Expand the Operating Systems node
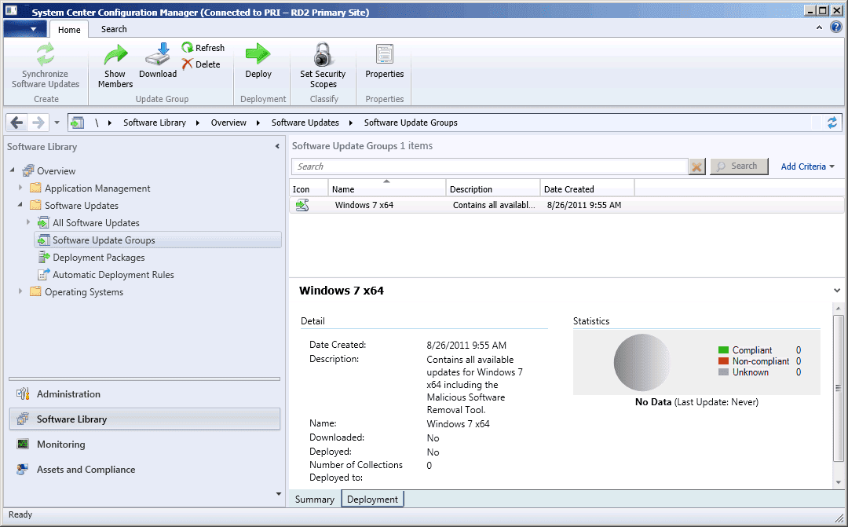This screenshot has height=527, width=848. (x=20, y=291)
